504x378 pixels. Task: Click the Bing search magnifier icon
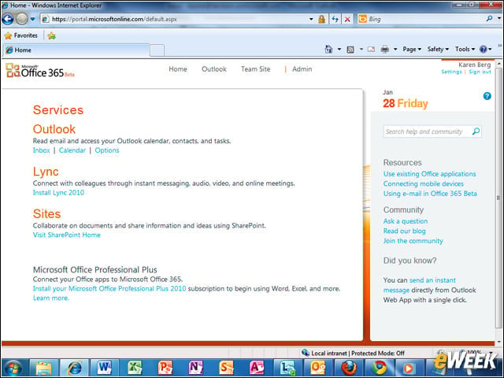[490, 19]
